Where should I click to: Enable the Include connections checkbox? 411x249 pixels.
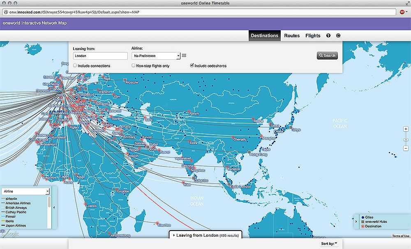click(75, 66)
